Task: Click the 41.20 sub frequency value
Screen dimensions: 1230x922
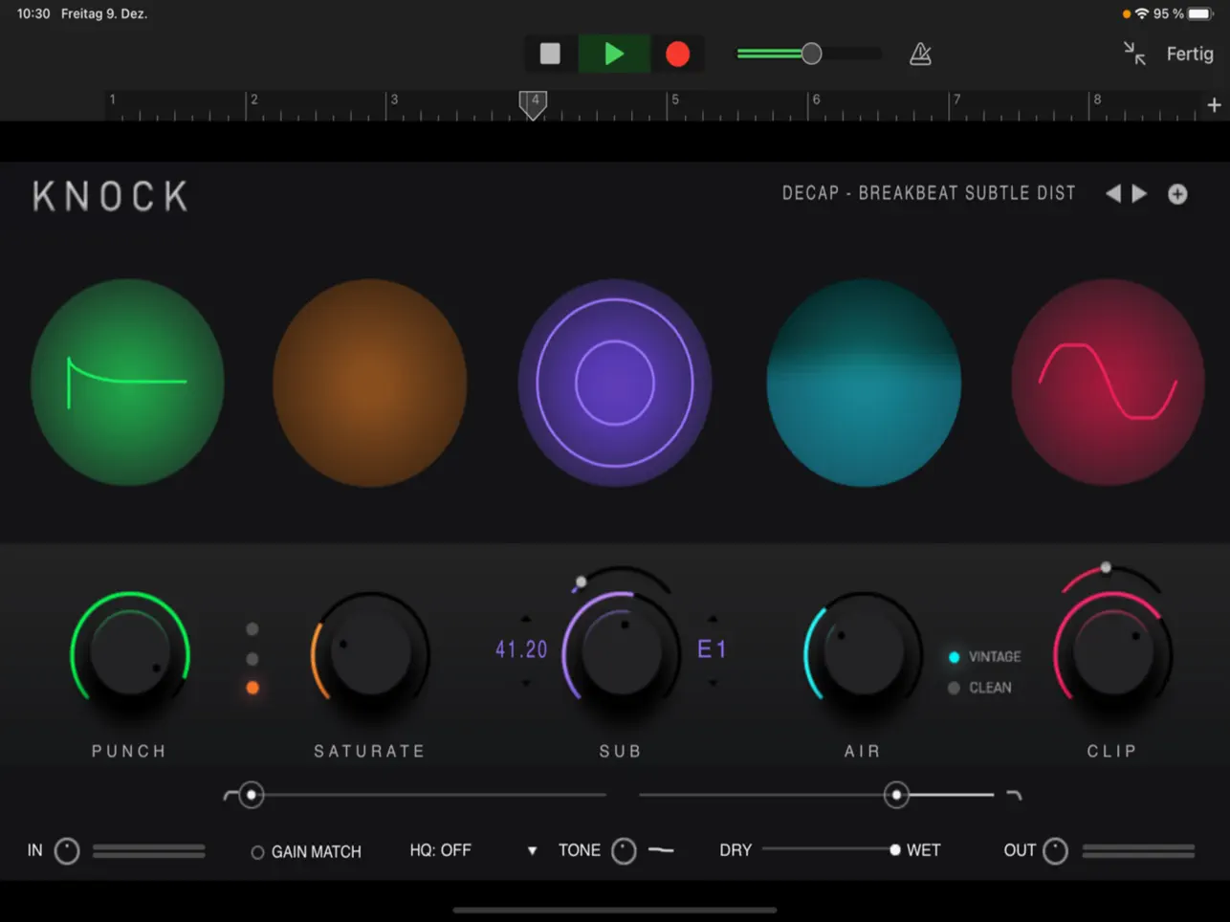Action: point(521,650)
